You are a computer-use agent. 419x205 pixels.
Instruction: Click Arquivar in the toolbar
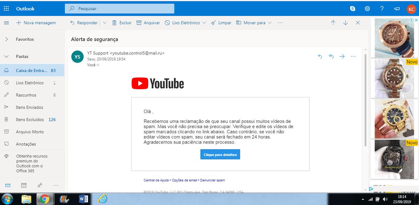(148, 23)
